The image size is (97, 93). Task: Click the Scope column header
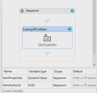(x=62, y=71)
